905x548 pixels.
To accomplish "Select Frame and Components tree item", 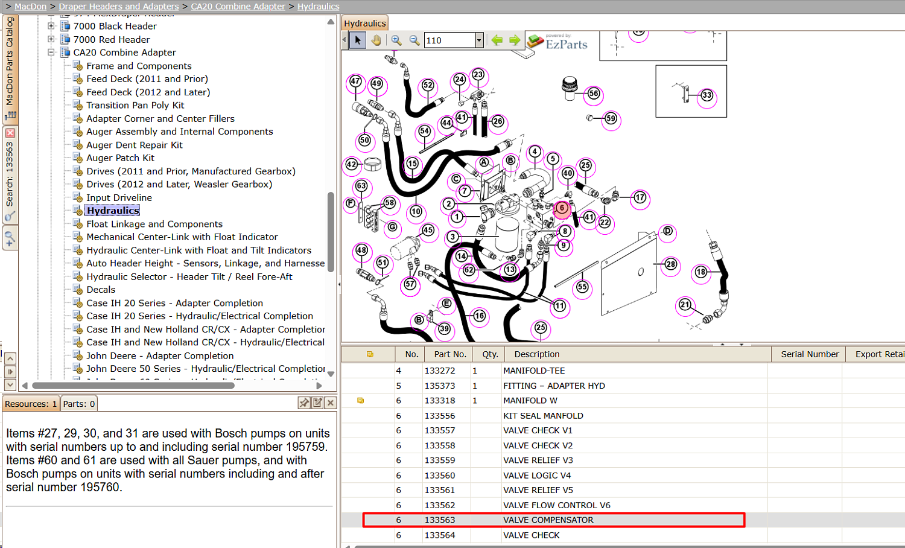I will click(x=139, y=66).
